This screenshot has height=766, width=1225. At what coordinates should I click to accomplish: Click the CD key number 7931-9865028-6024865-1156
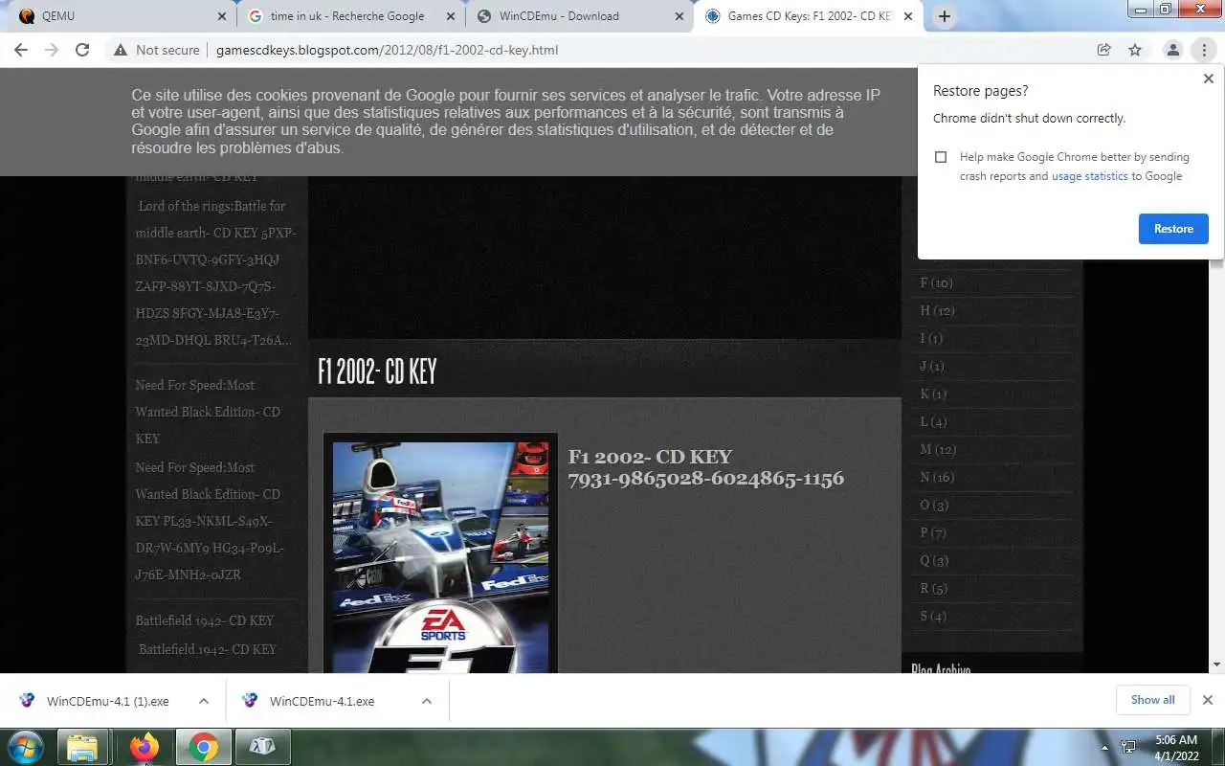coord(706,479)
